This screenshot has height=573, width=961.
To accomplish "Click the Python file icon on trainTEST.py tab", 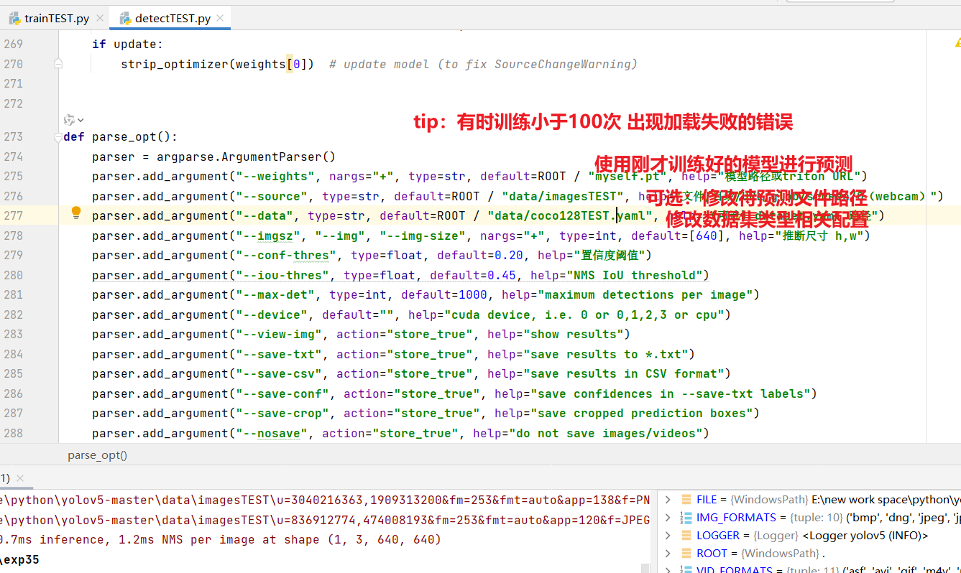I will (14, 18).
